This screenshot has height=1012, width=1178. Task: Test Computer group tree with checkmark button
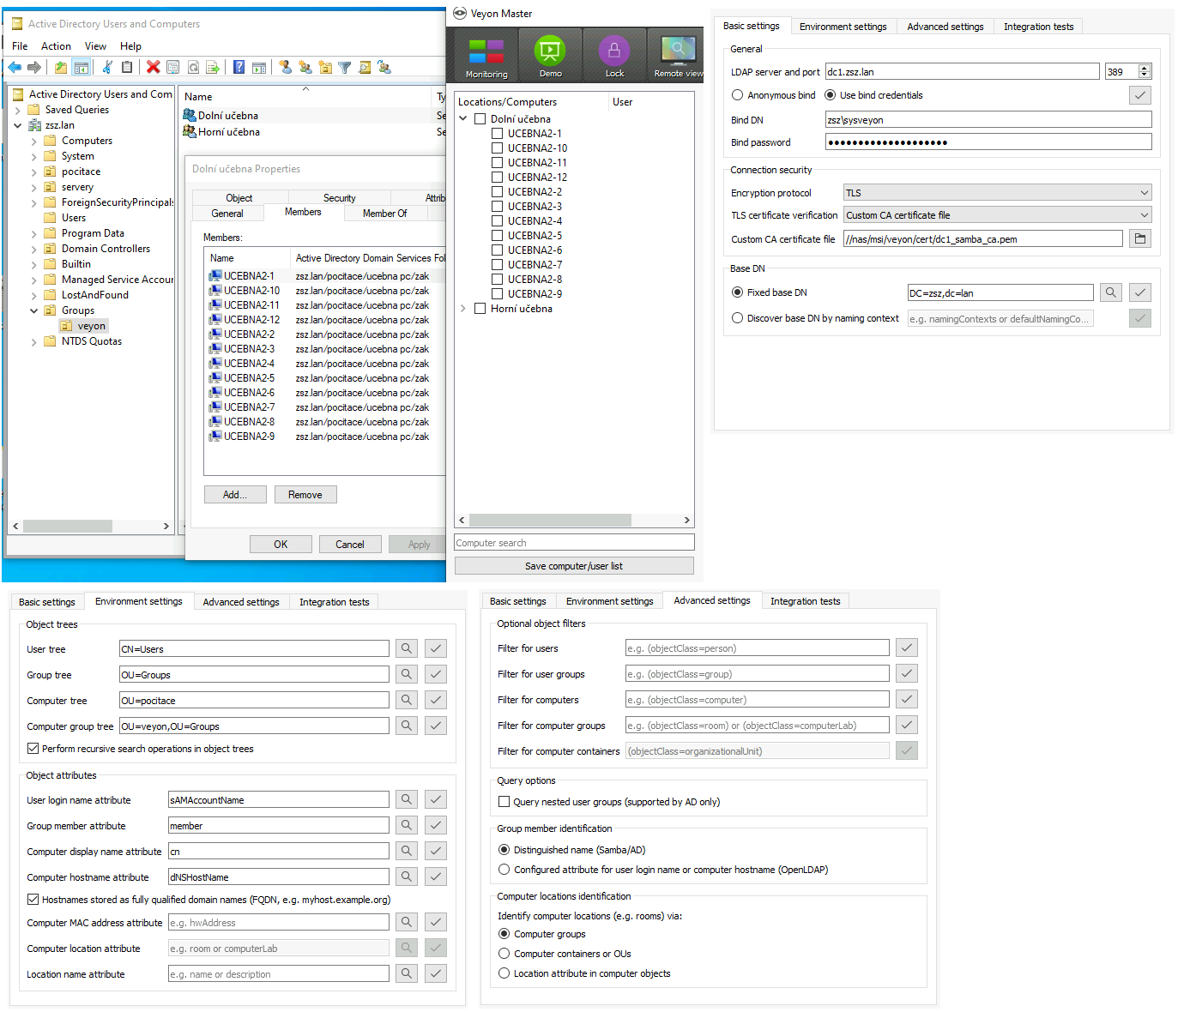tap(436, 726)
